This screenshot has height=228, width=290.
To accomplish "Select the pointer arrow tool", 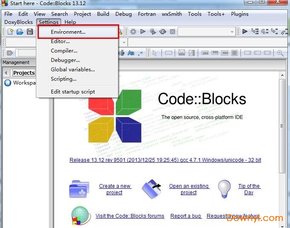I will [x=155, y=53].
